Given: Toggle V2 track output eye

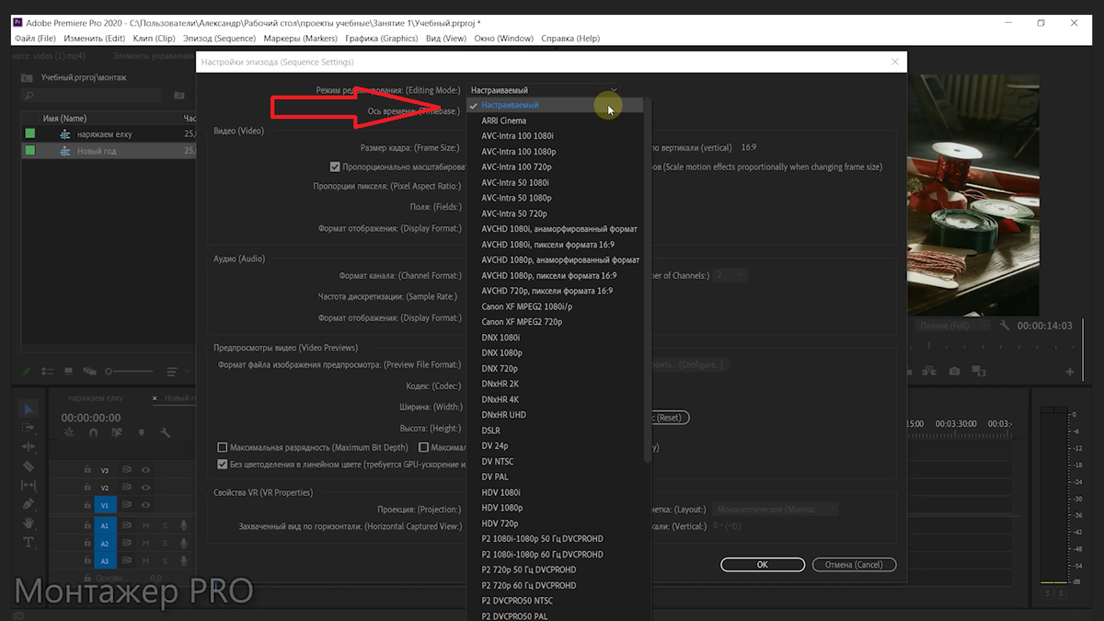Looking at the screenshot, I should click(145, 488).
